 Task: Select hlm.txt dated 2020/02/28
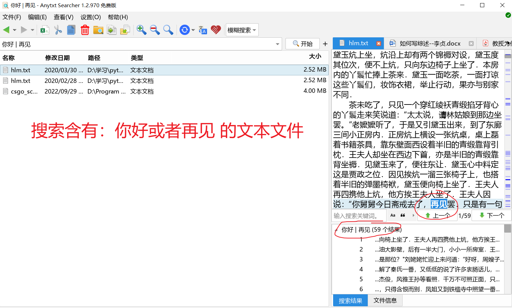[164, 81]
